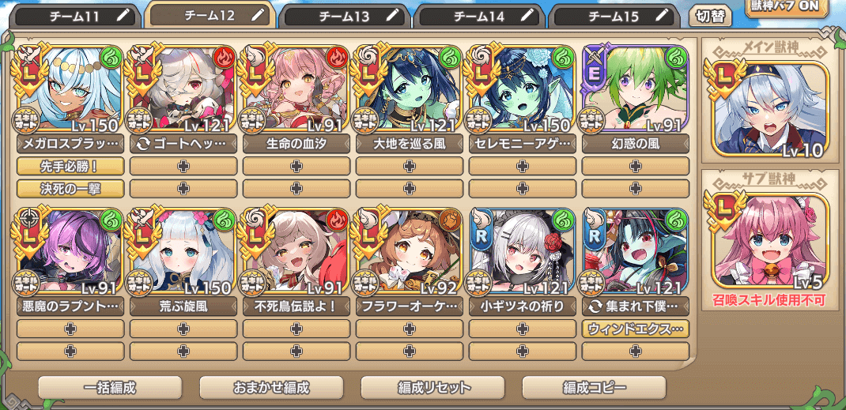The image size is (846, 410).
Task: Click the plus slot under 生命の血汐
Action: pos(296,167)
